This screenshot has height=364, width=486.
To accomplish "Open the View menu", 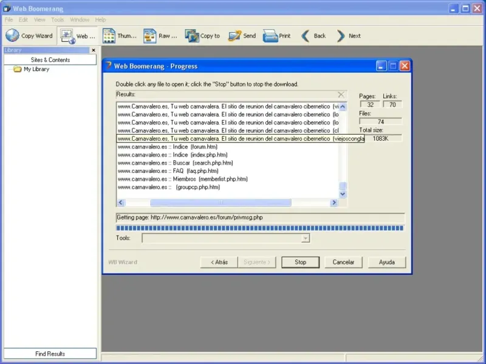I will coord(39,19).
